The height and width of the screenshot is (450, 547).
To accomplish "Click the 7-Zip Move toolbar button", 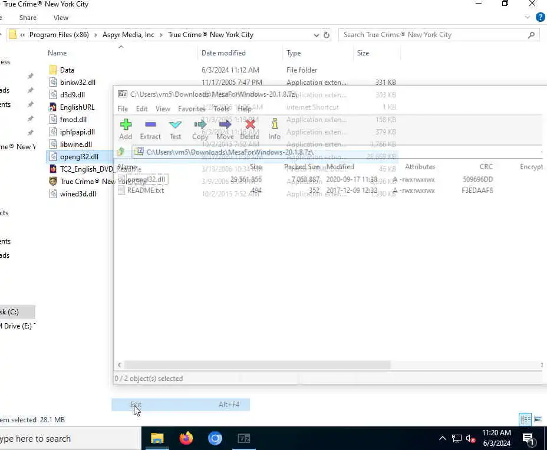I will point(225,130).
